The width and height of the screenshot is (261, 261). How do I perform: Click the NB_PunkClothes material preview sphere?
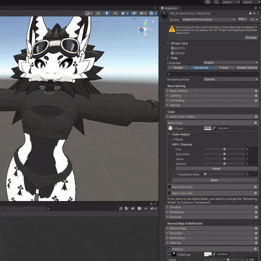(164, 16)
